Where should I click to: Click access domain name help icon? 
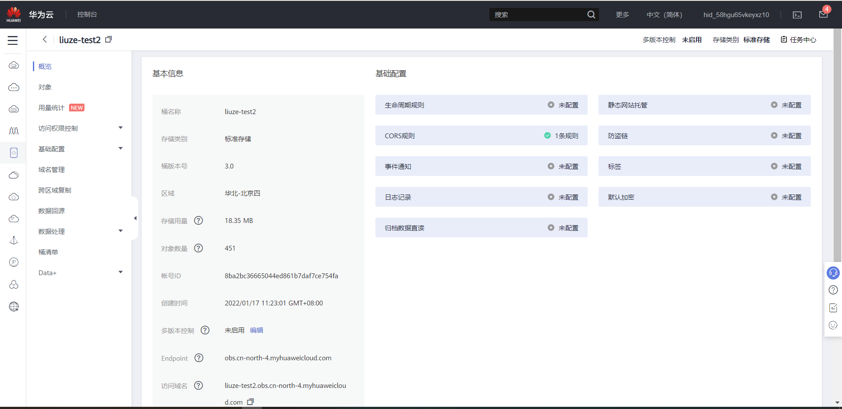(199, 385)
